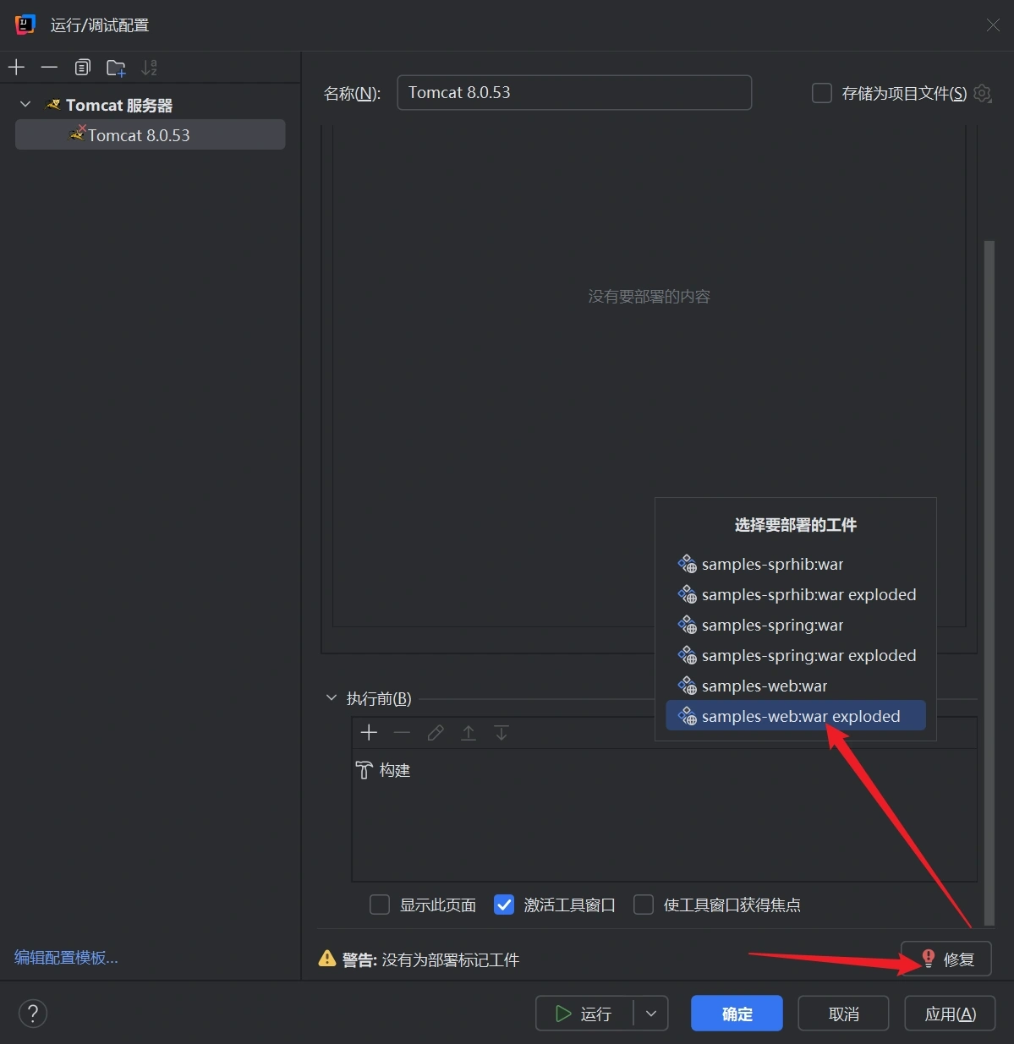Click the add new configuration plus icon
This screenshot has width=1014, height=1044.
coord(17,68)
